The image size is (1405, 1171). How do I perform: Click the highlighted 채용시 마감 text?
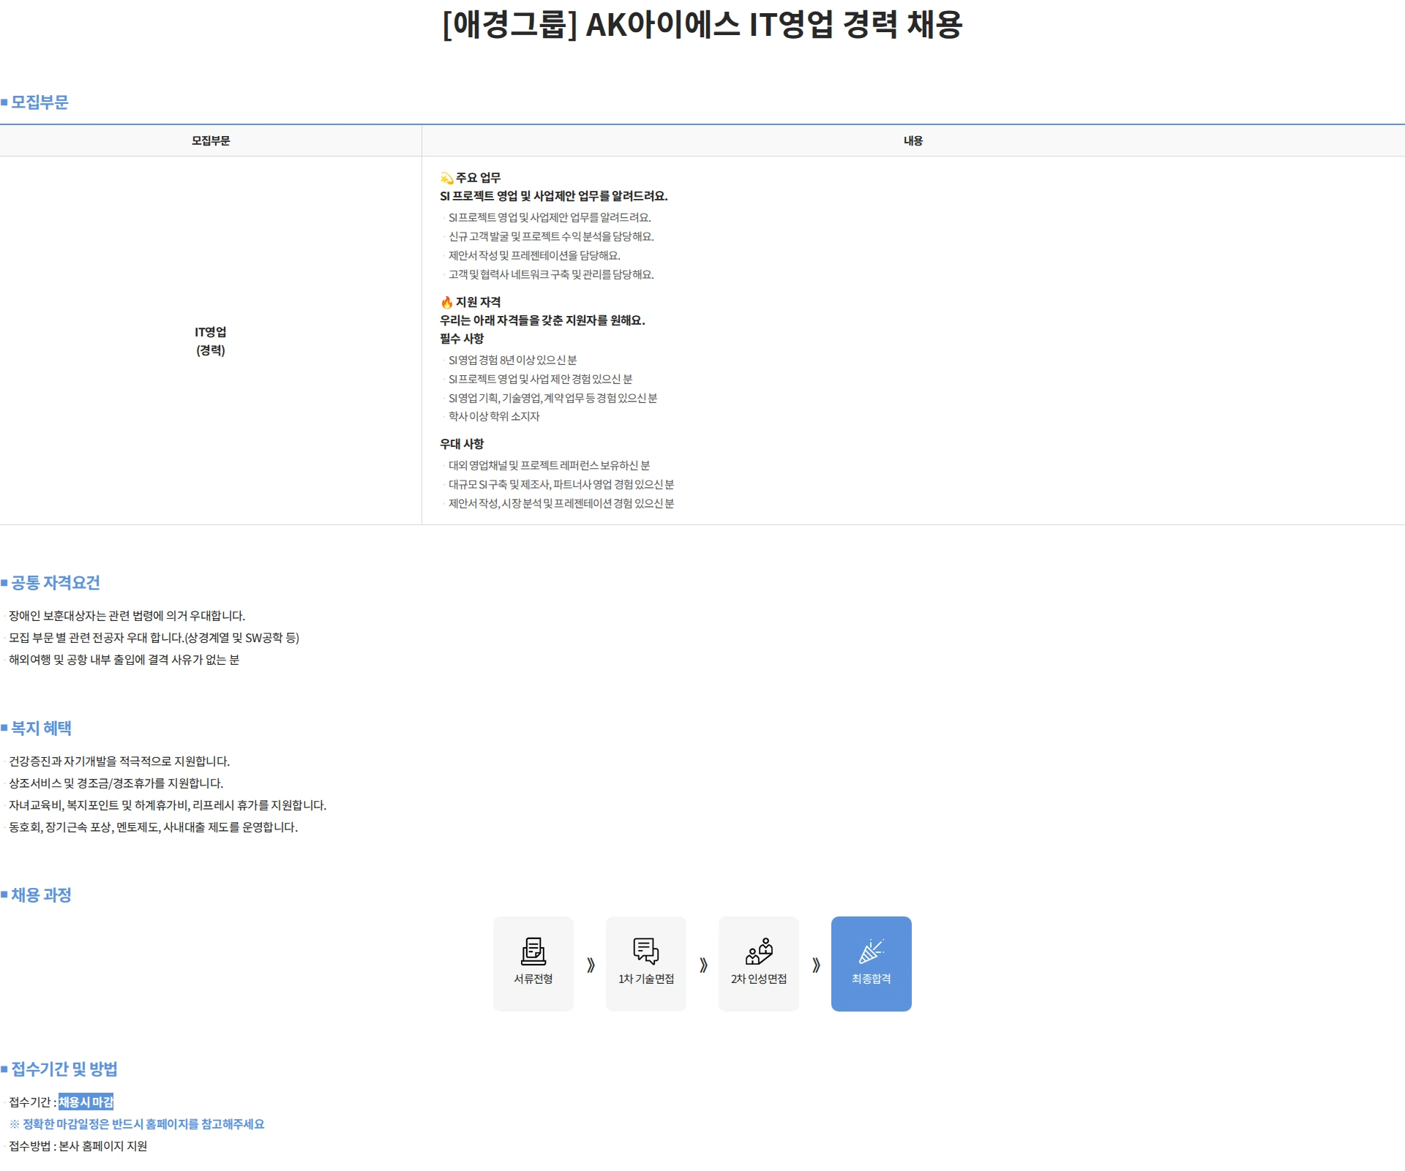[x=86, y=1102]
